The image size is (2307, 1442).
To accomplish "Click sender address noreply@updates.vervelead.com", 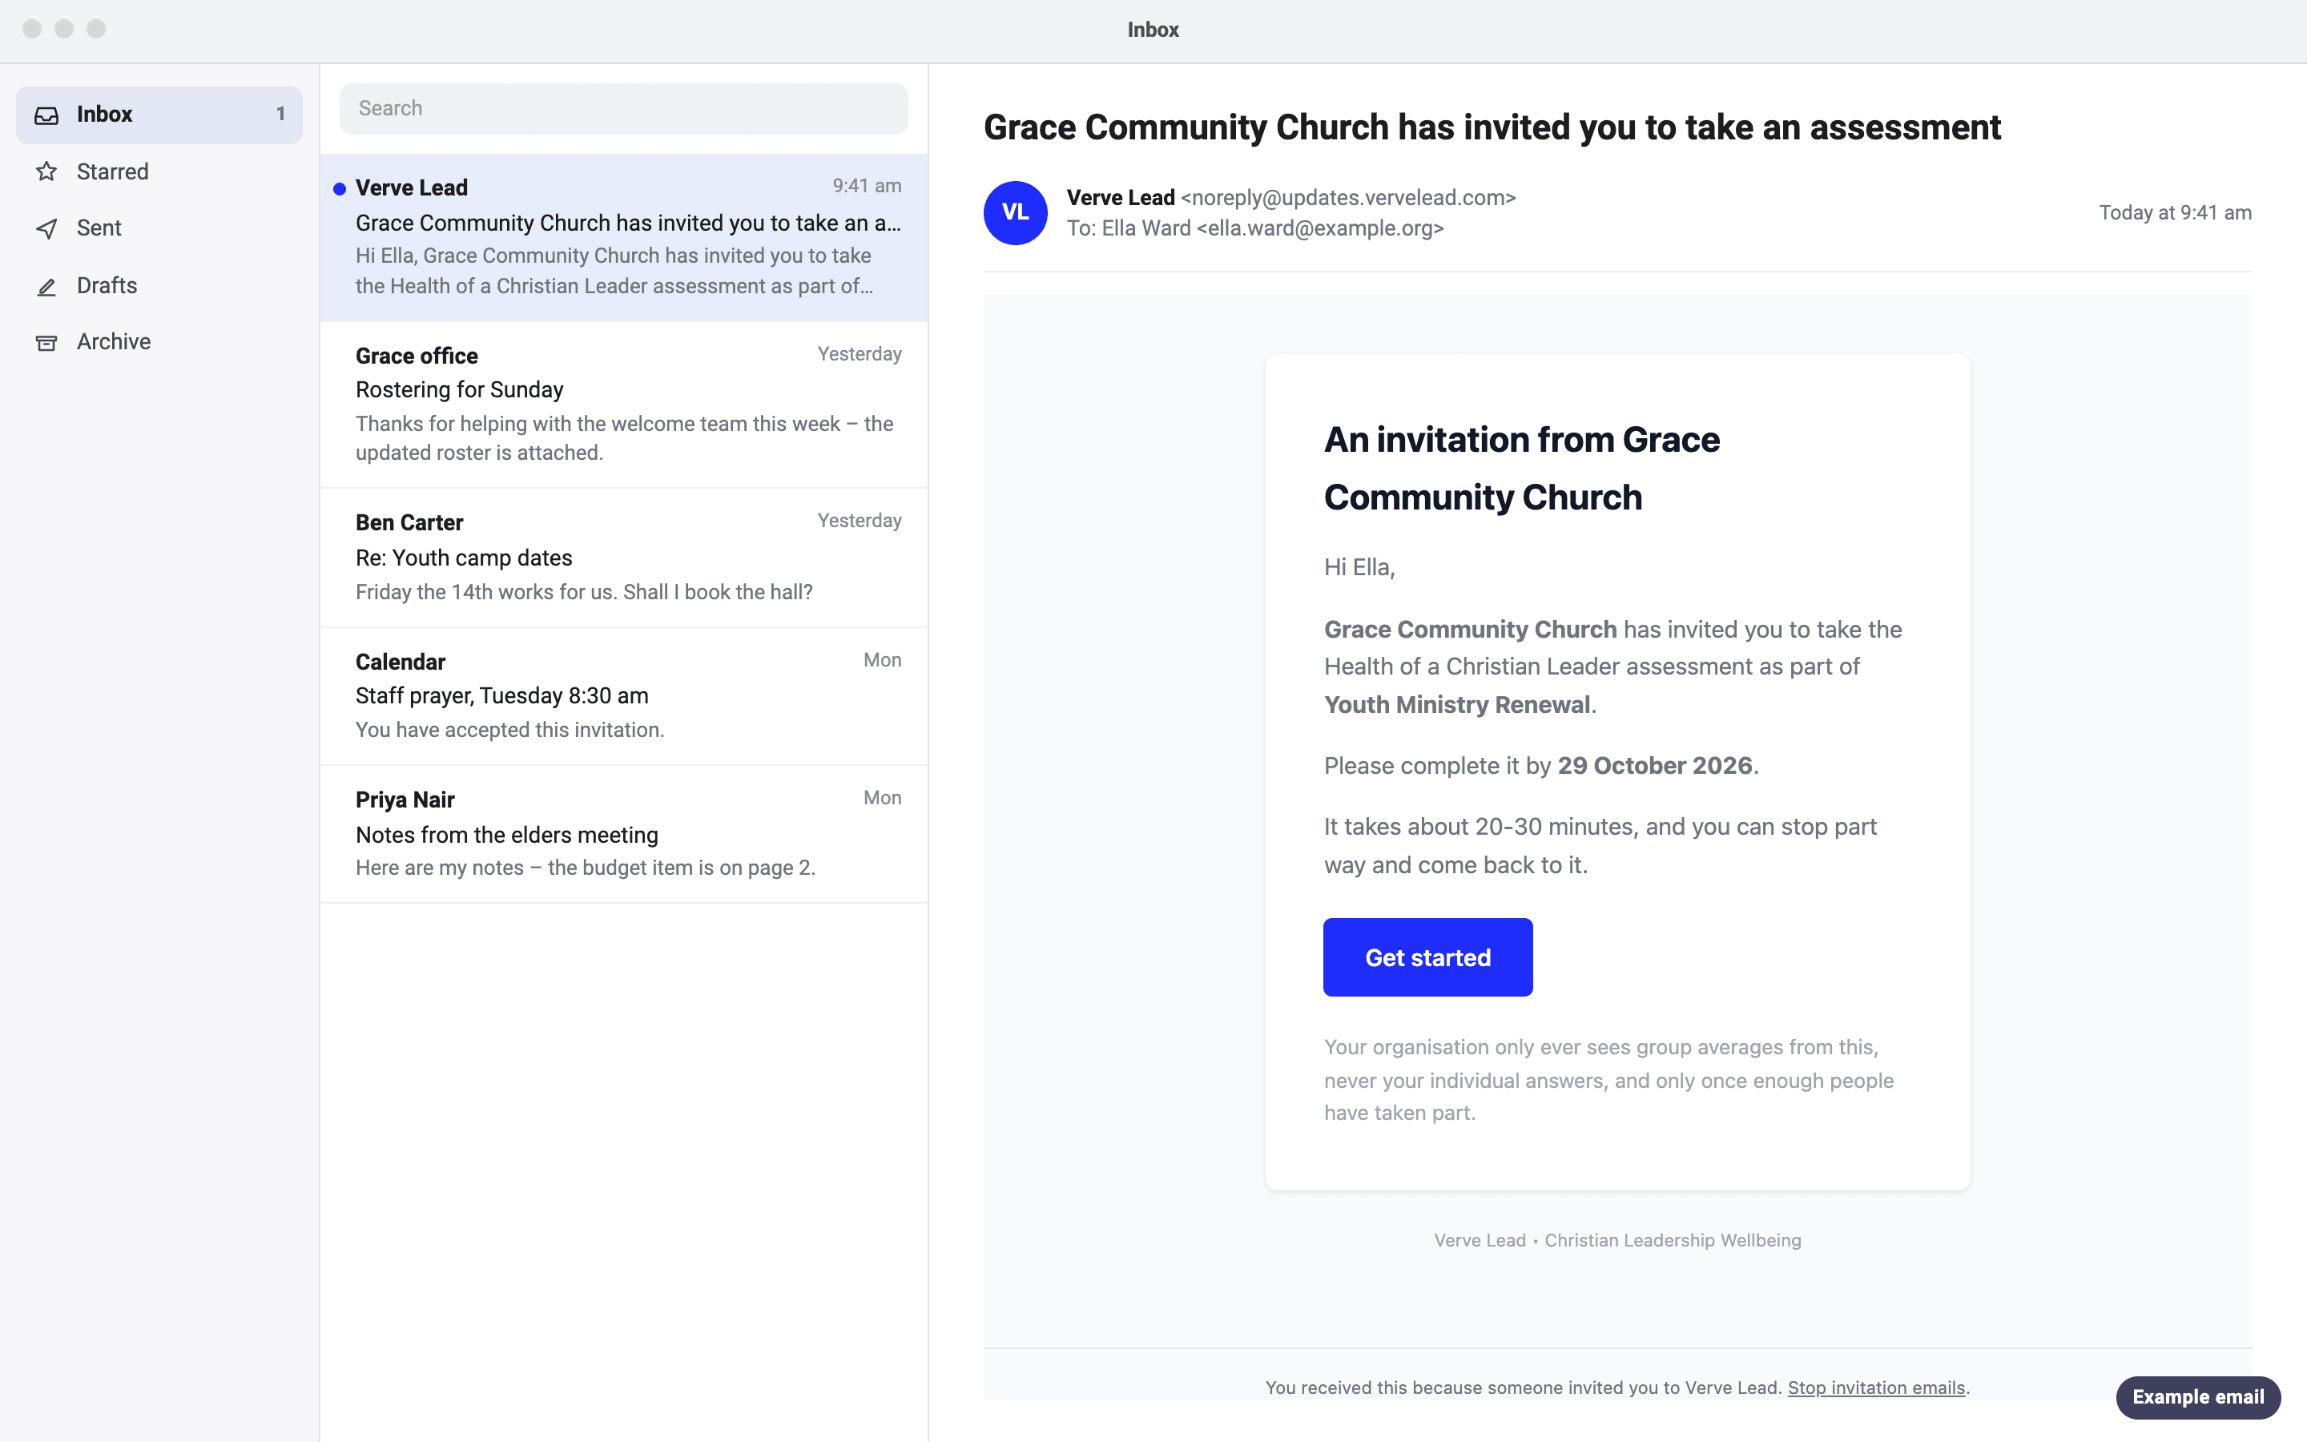I will coord(1348,197).
